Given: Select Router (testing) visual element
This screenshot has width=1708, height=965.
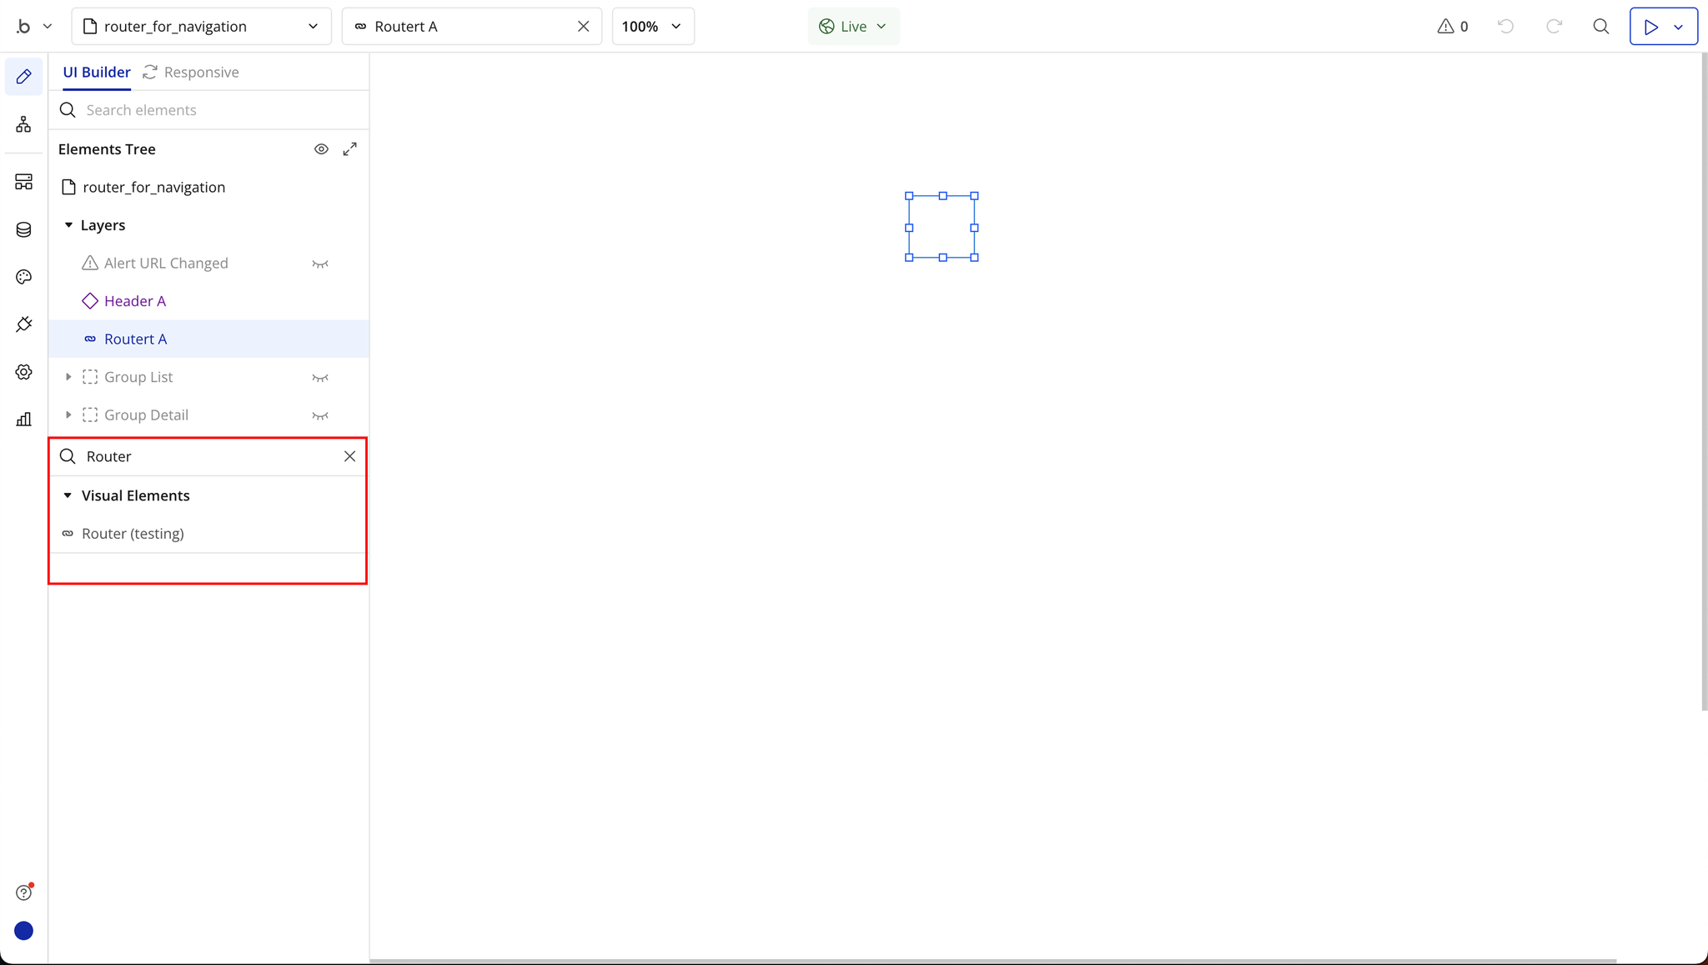Looking at the screenshot, I should (133, 534).
